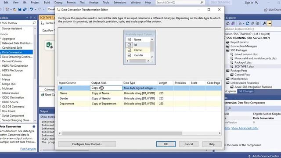Click the Cancel button
The image size is (281, 158).
[189, 144]
